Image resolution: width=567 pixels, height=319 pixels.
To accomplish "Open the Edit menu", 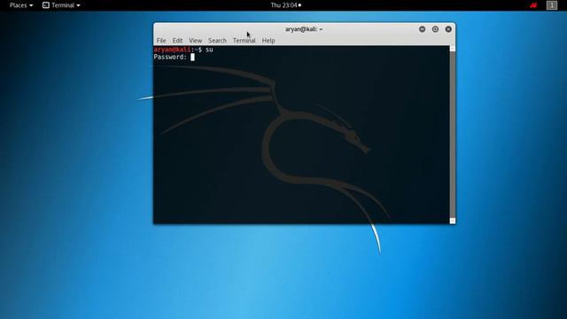I will 177,41.
